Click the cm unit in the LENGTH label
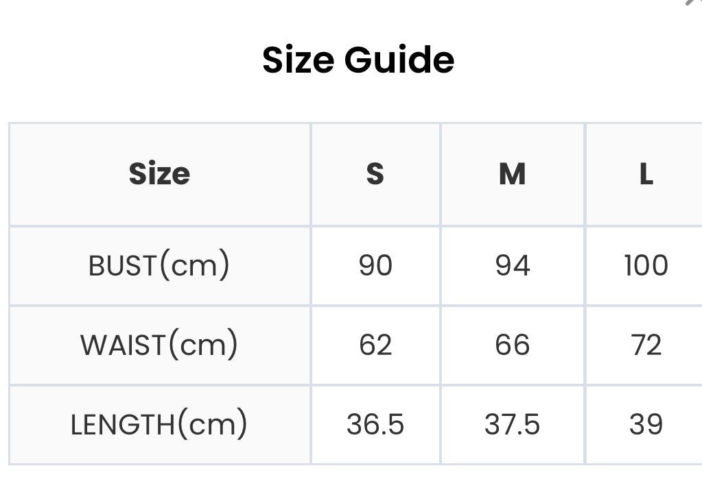This screenshot has height=479, width=702. click(212, 426)
